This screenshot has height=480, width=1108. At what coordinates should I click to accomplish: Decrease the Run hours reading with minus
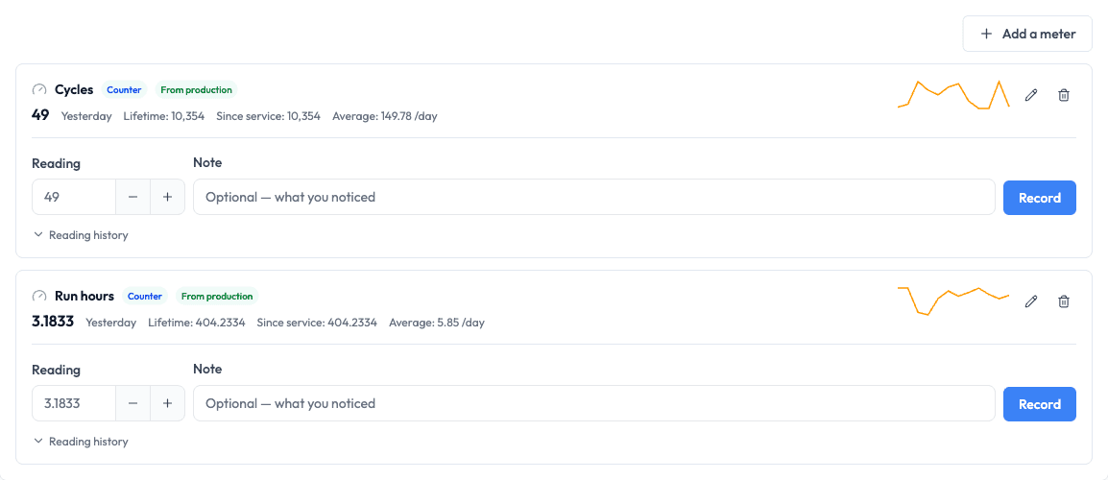[x=132, y=403]
